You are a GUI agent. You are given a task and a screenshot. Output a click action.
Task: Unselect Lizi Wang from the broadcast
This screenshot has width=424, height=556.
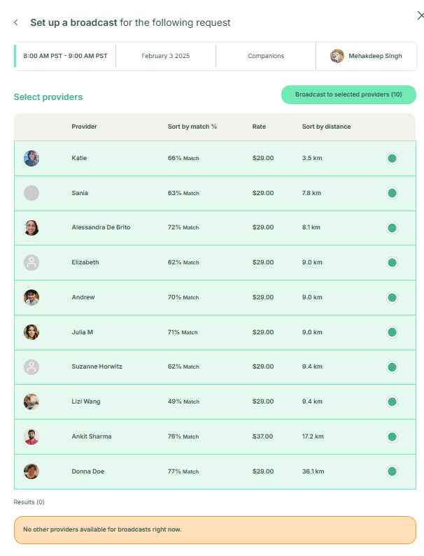coord(392,401)
